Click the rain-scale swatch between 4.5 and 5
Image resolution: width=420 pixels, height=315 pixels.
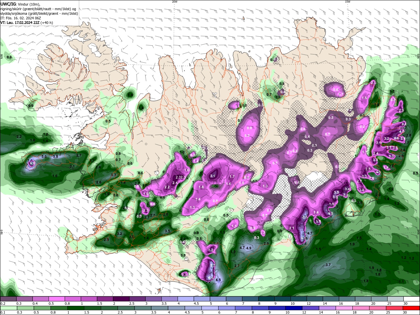pyautogui.click(x=193, y=308)
